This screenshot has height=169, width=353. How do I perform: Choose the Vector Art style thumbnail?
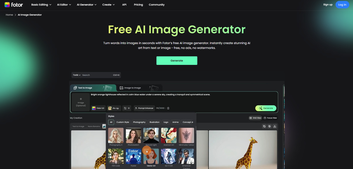(x=151, y=157)
